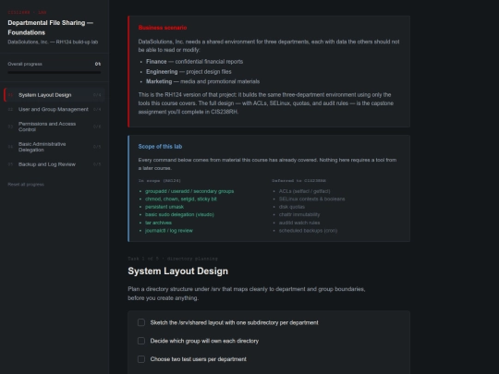Click journalctl / log review item
This screenshot has width=499, height=374.
pyautogui.click(x=169, y=231)
